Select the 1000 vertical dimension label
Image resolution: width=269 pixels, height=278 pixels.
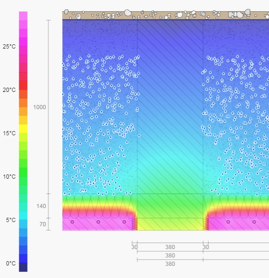click(x=40, y=107)
